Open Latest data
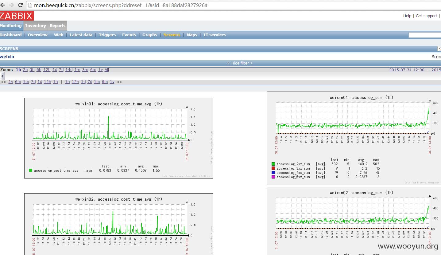The height and width of the screenshot is (255, 441). point(81,35)
